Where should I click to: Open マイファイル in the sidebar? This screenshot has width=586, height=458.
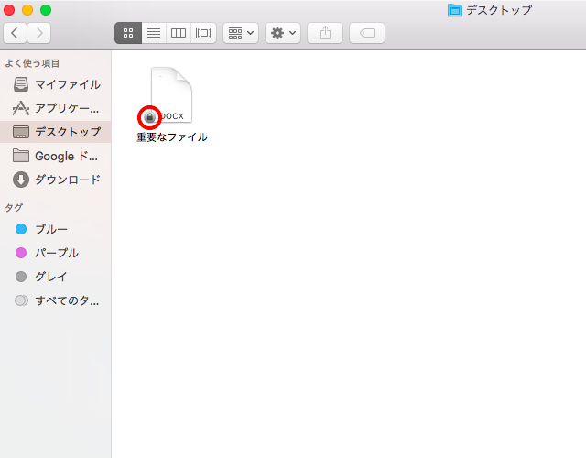point(55,84)
